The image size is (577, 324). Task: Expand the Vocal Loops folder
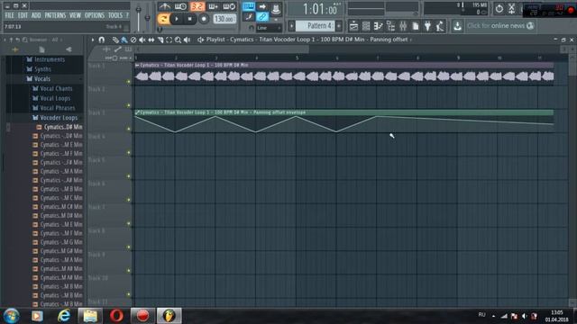pos(51,98)
